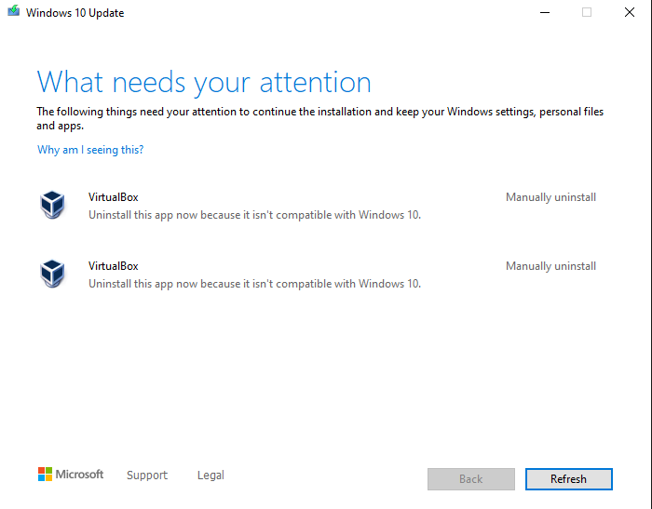Click the second 'Uninstall this app now' description

click(x=254, y=284)
